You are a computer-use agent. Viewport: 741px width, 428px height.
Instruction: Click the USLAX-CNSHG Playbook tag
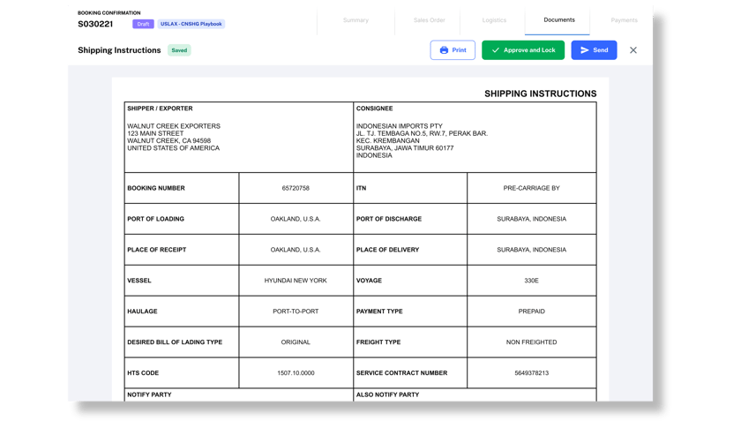[191, 24]
